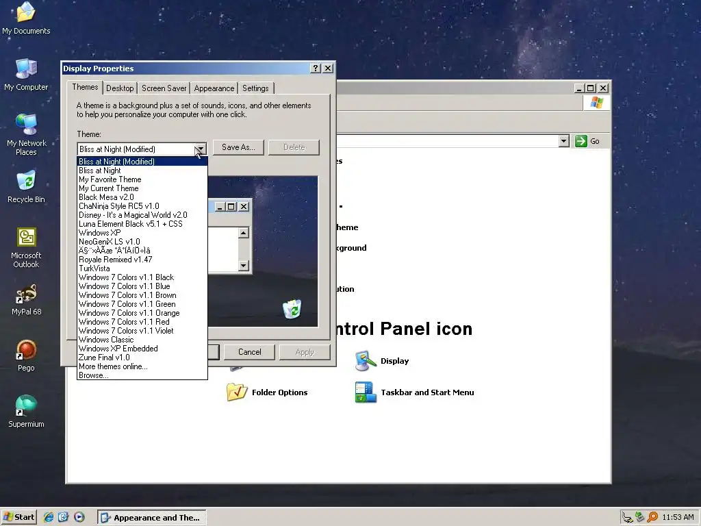The image size is (701, 526).
Task: Click the Windows flag logo in Control Panel
Action: [x=596, y=103]
